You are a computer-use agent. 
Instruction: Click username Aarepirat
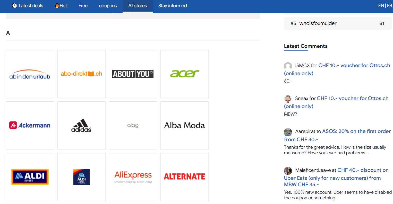[x=305, y=131]
